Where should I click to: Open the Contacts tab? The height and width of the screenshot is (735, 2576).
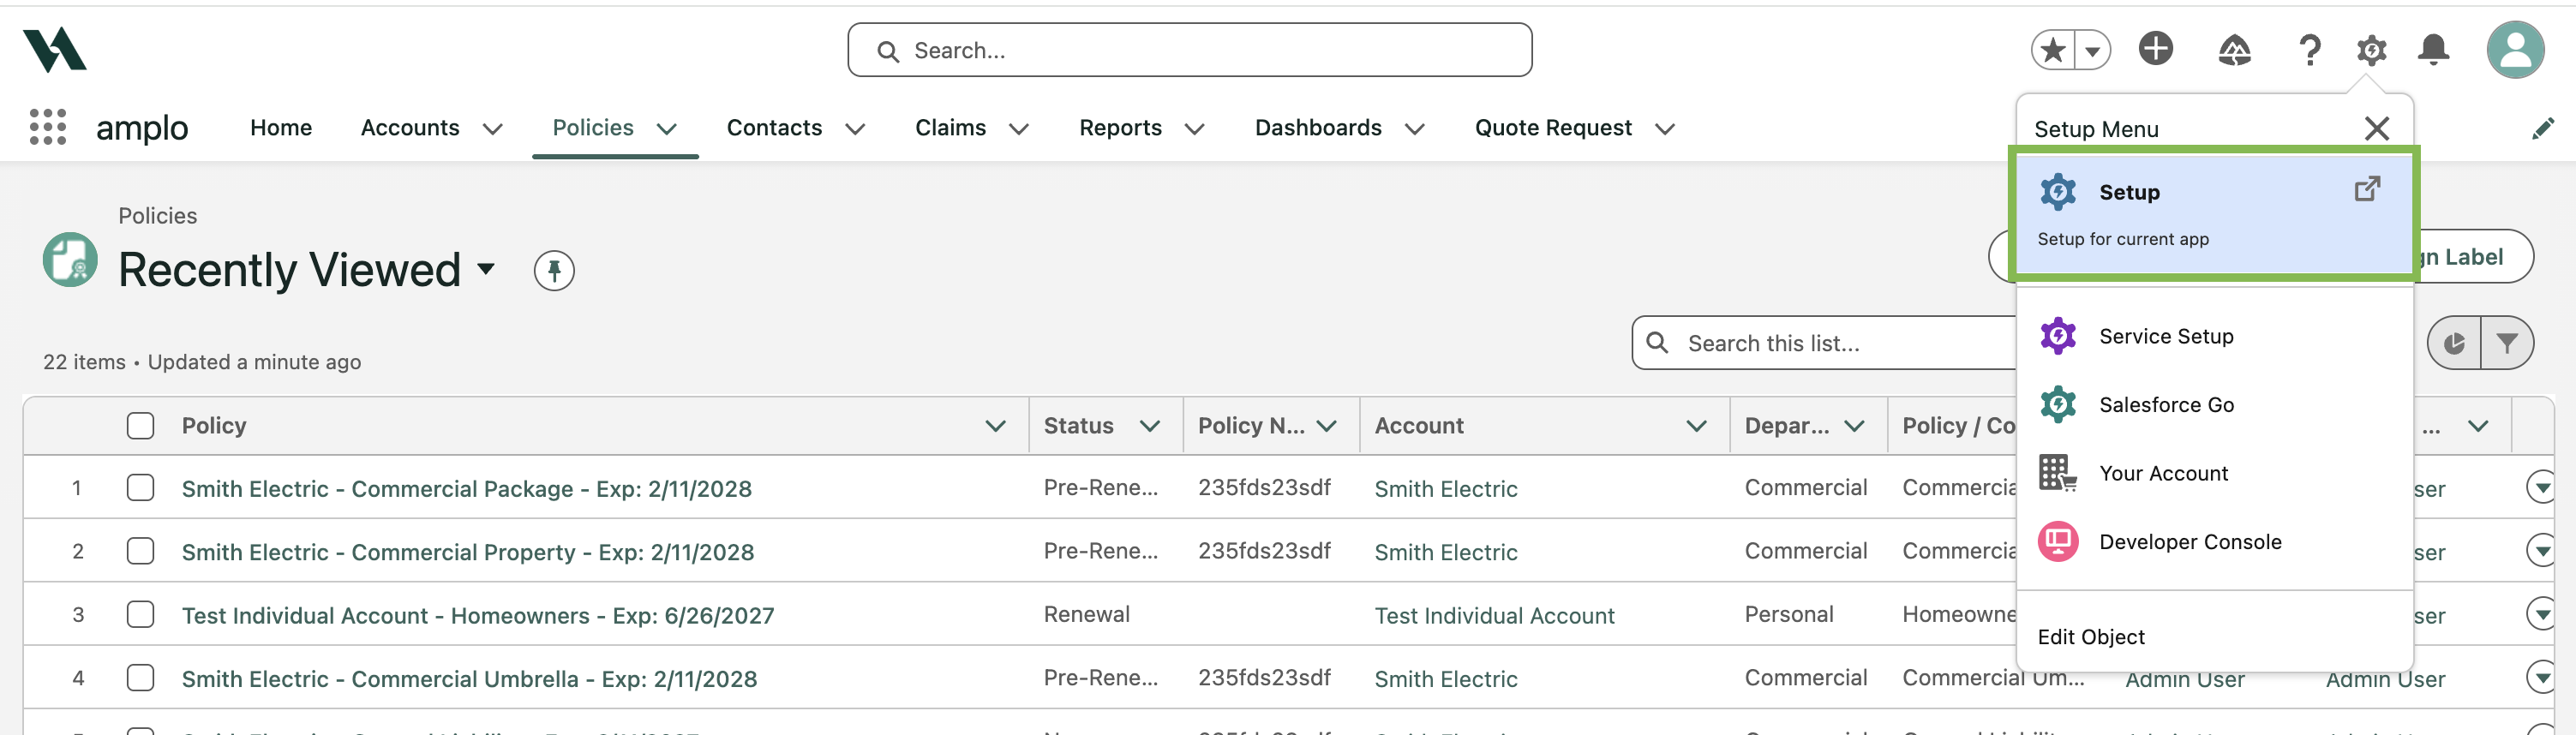point(774,128)
